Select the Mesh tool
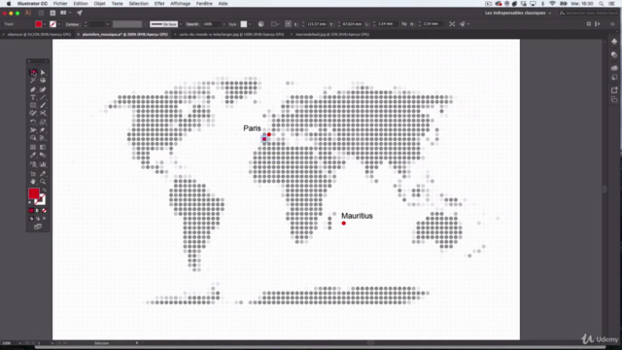622x350 pixels. coord(33,147)
